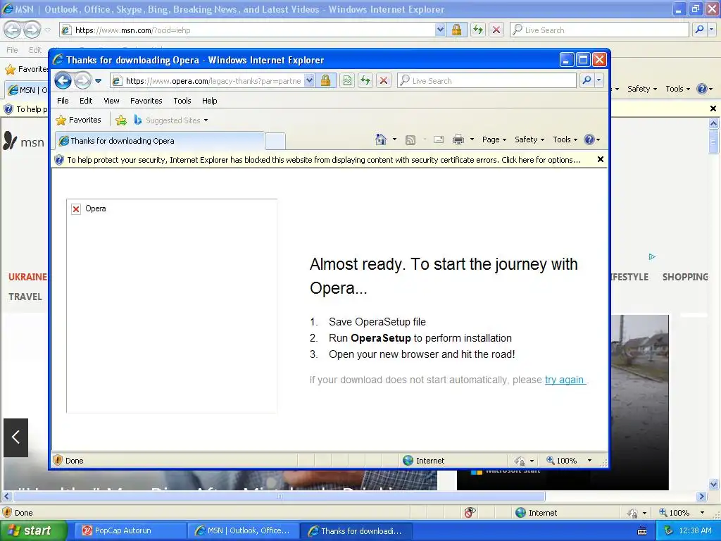This screenshot has height=541, width=721.
Task: Click status bar shield icon in Opera window
Action: point(58,461)
